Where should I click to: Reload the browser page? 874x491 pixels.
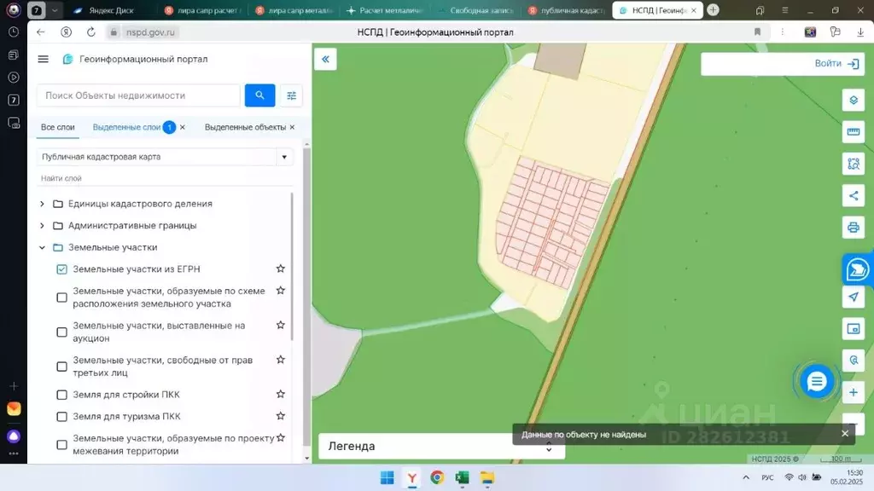point(90,32)
